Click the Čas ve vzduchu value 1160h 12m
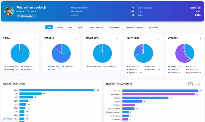The height and width of the screenshot is (122, 205). [195, 8]
